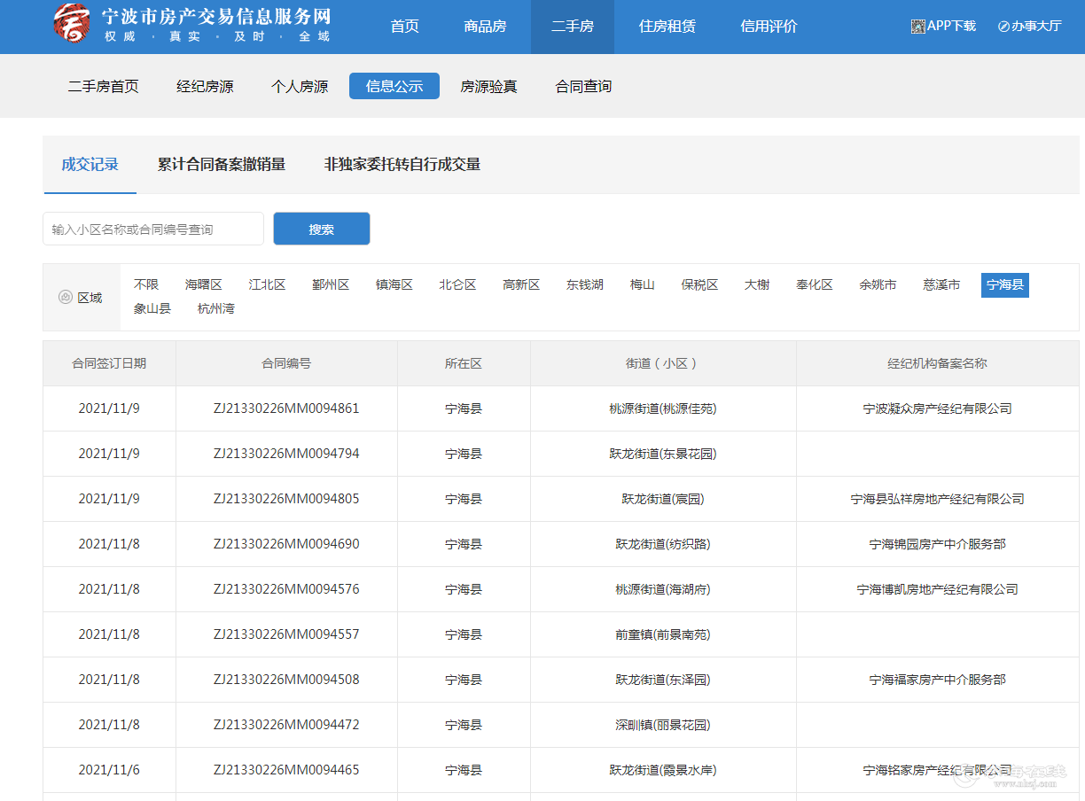
Task: Click the 桃源街道(海湖府) cell
Action: (x=663, y=589)
